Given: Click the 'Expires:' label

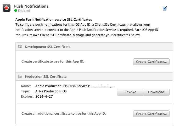Looking at the screenshot, I should click(27, 97).
